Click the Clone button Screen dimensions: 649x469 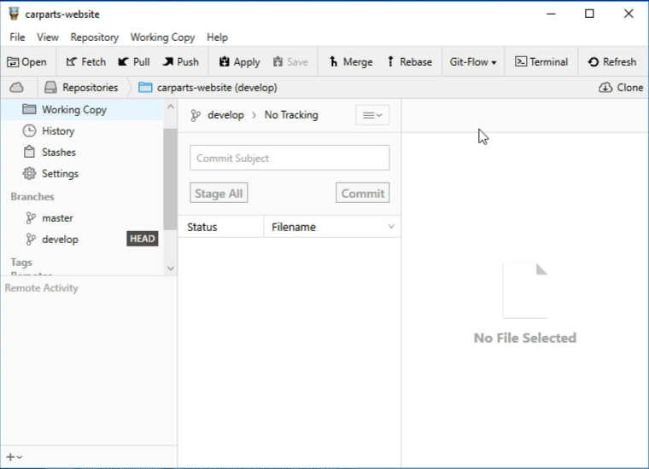pyautogui.click(x=621, y=87)
